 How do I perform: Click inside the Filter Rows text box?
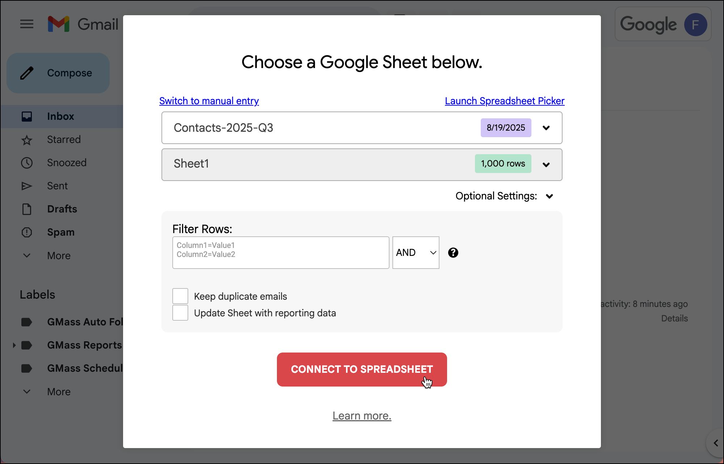pos(281,253)
